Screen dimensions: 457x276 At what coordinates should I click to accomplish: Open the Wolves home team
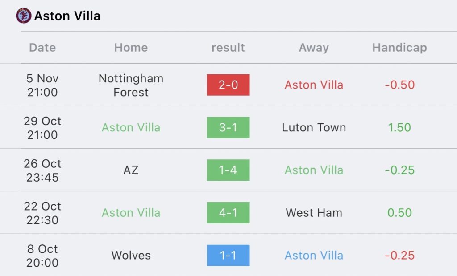click(131, 256)
